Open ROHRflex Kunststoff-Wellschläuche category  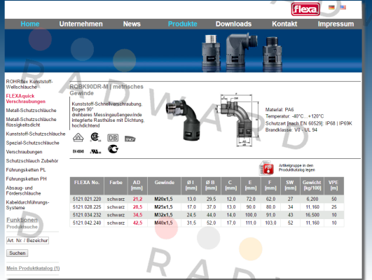(29, 84)
